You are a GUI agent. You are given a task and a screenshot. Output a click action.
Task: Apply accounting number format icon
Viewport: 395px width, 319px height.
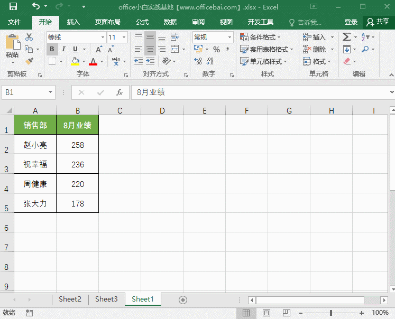click(x=198, y=49)
